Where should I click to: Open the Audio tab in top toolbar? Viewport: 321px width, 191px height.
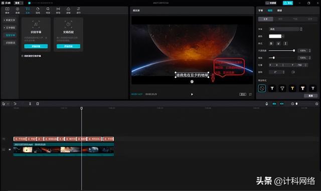(x=18, y=10)
